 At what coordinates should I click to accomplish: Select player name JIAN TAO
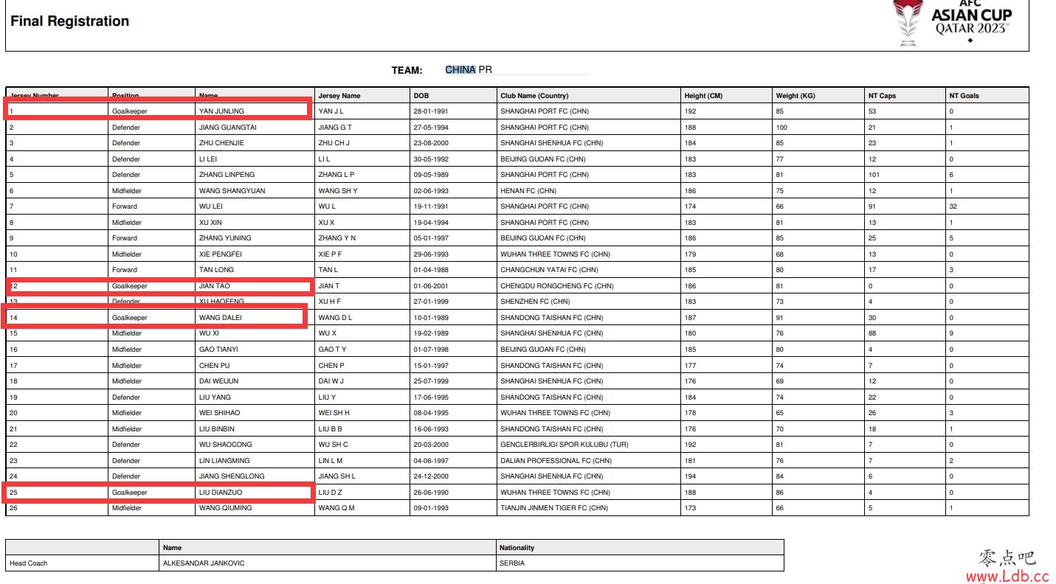click(x=214, y=286)
